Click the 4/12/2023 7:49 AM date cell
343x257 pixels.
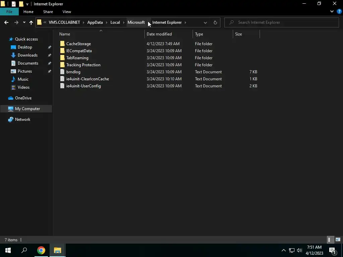tap(163, 44)
